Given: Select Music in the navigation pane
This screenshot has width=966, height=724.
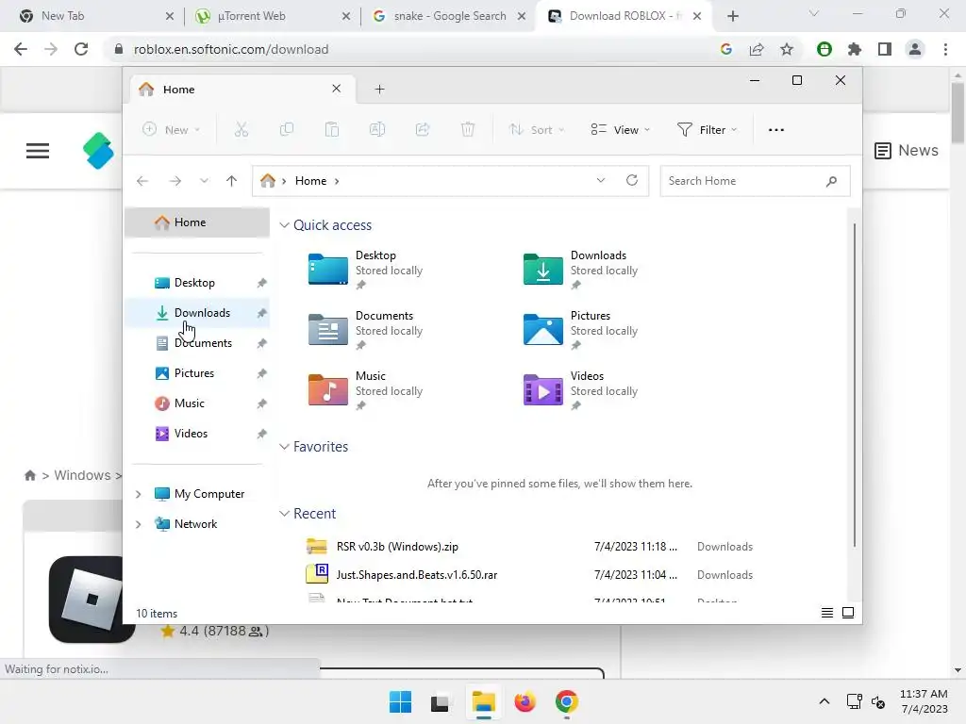Looking at the screenshot, I should coord(197,403).
